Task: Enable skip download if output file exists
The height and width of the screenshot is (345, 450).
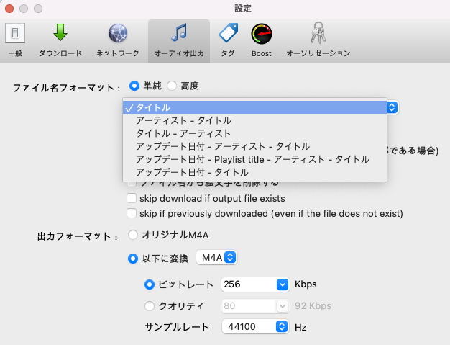Action: (132, 198)
